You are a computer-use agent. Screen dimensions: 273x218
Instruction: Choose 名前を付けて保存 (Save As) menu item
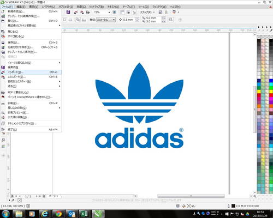pos(31,47)
